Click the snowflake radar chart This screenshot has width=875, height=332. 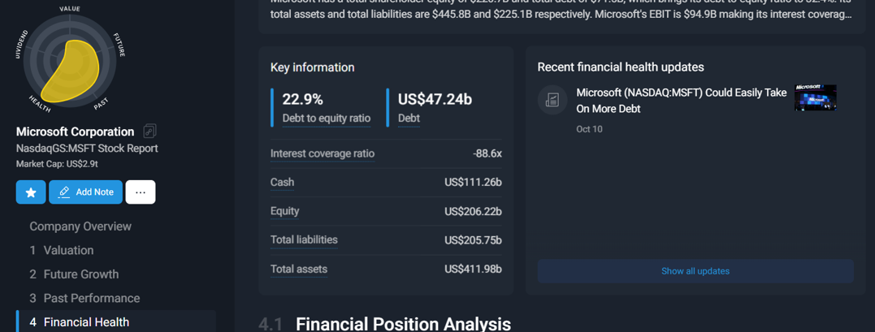pos(71,61)
